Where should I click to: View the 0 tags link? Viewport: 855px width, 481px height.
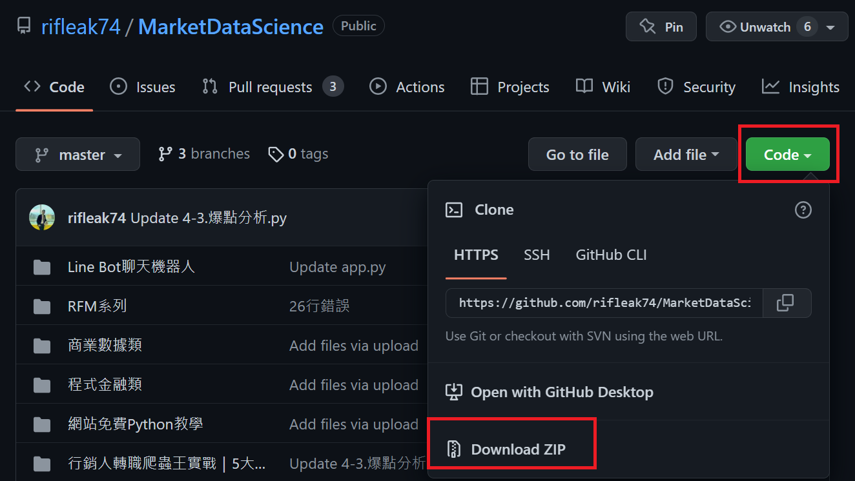pos(298,154)
